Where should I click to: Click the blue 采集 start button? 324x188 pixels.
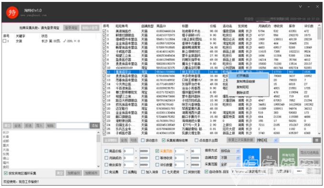[251, 158]
